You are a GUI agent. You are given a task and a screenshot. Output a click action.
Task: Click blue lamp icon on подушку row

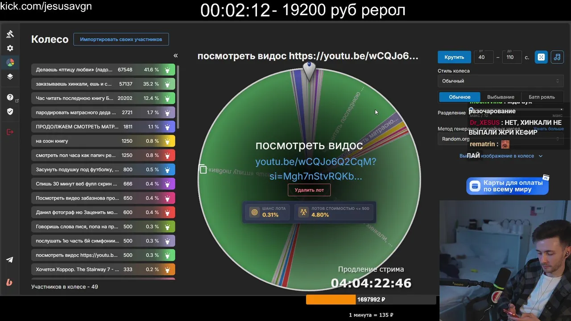(167, 169)
